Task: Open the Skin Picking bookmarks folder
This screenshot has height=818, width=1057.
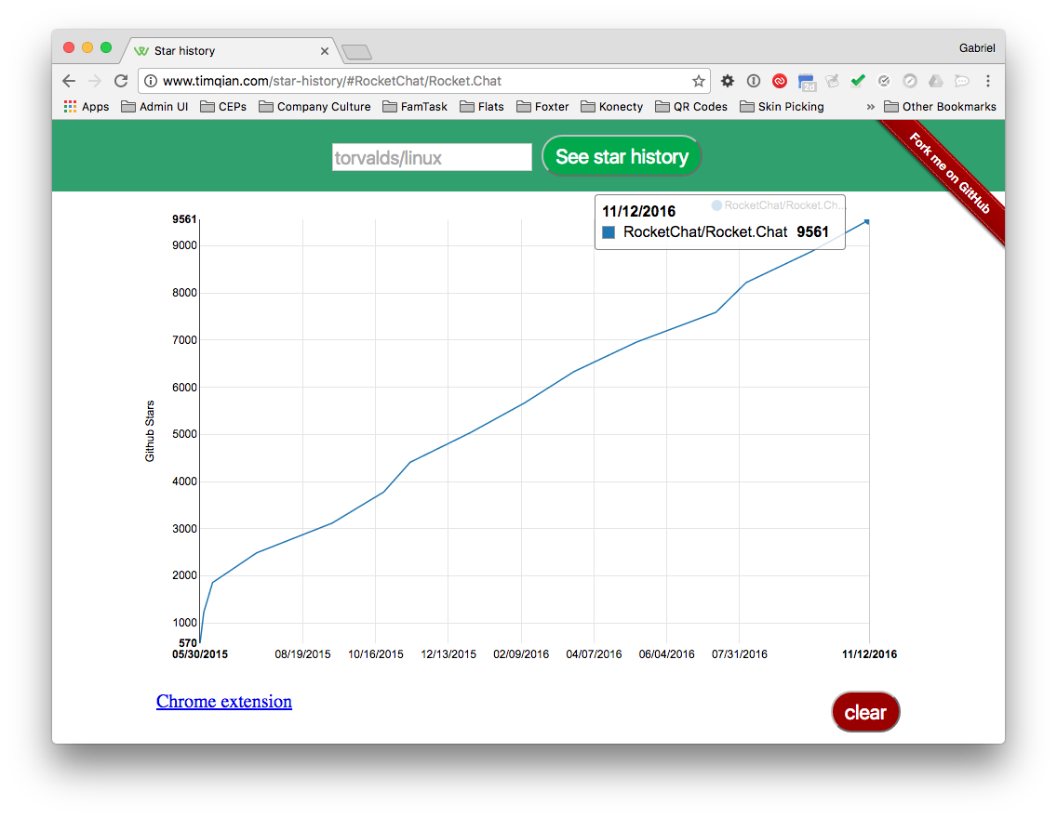Action: [782, 106]
